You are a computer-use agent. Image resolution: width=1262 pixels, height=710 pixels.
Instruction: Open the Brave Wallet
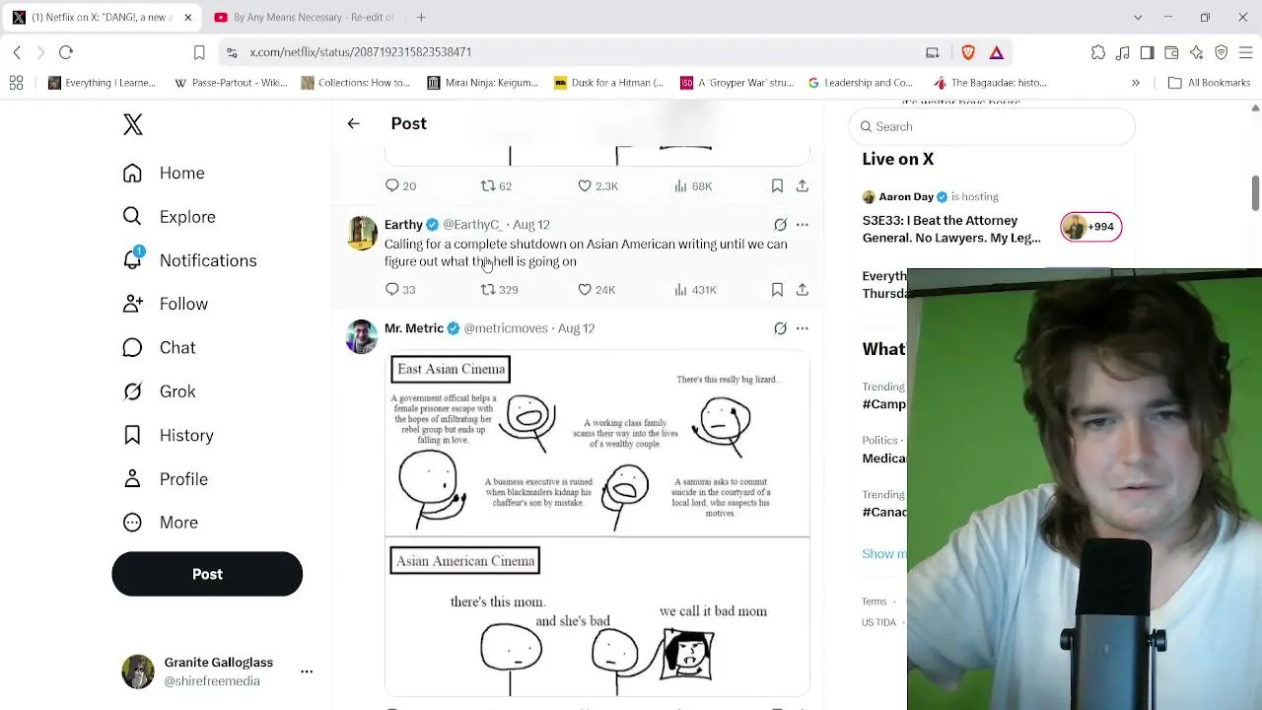(1172, 52)
